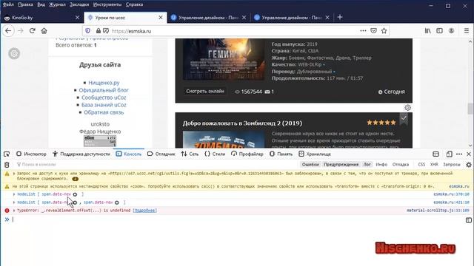
Task: Bookmark this page with the star
Action: pyautogui.click(x=384, y=31)
